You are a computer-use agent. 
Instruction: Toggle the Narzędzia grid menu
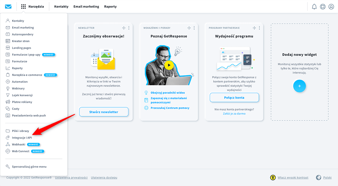[32, 6]
